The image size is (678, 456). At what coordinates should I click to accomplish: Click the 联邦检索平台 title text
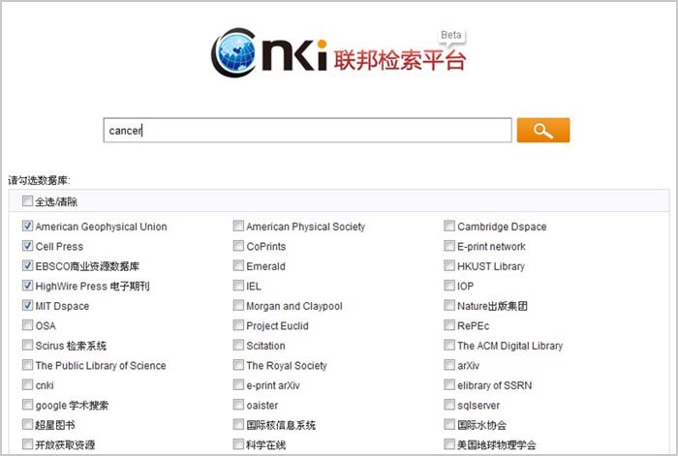click(399, 60)
